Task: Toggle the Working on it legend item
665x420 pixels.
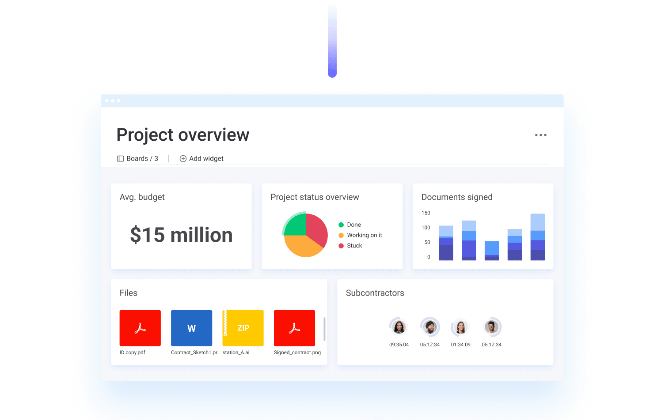Action: click(x=364, y=235)
